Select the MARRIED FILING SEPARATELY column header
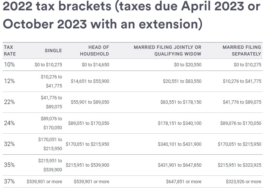The height and width of the screenshot is (193, 269). (242, 51)
